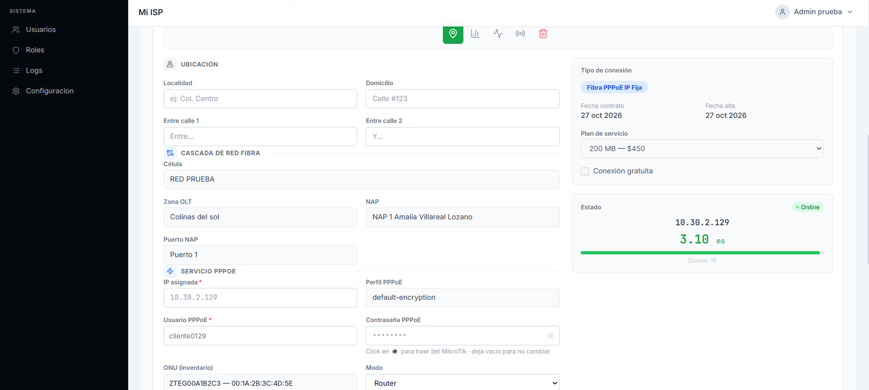Open Usuarios in the sidebar

[41, 29]
